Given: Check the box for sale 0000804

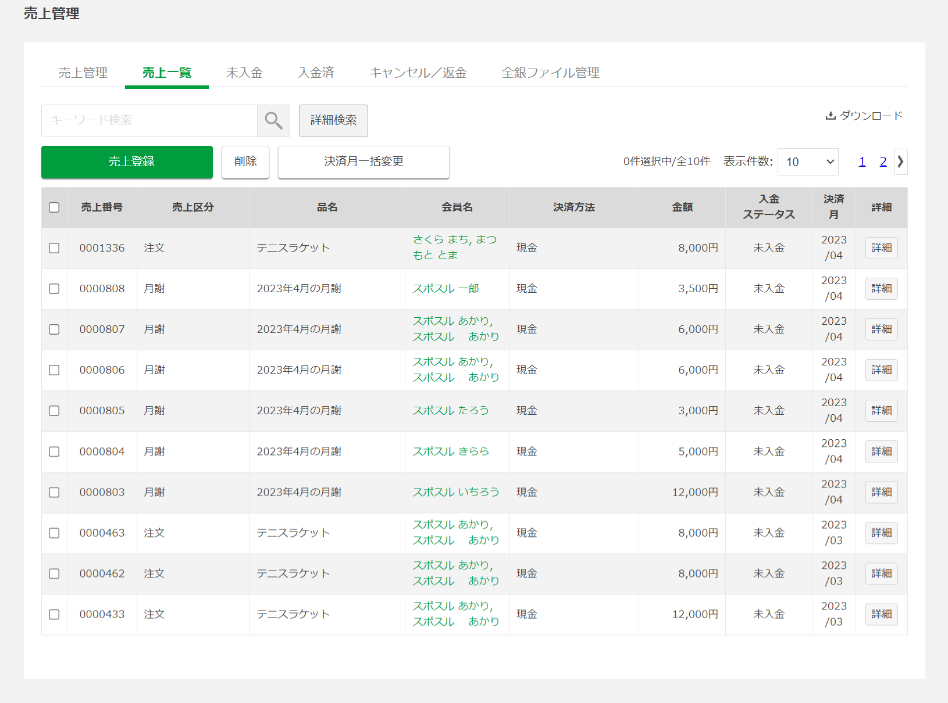Looking at the screenshot, I should click(x=54, y=451).
